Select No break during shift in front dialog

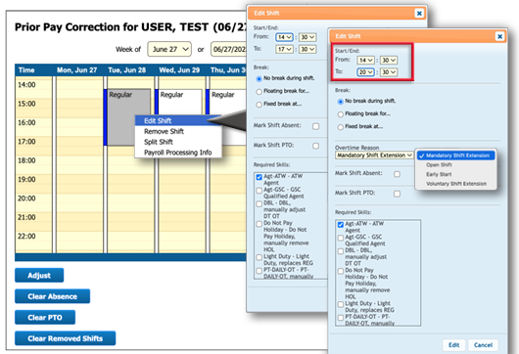340,102
